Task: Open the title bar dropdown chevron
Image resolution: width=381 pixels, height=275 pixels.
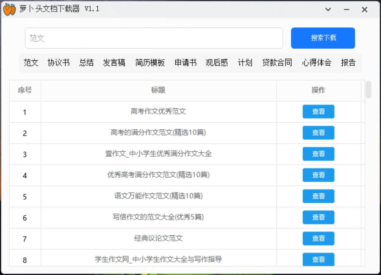Action: 328,9
